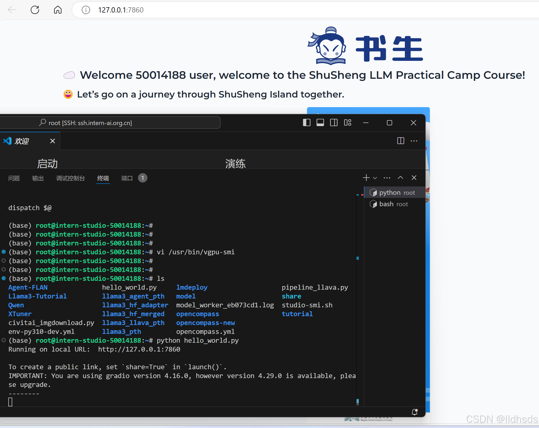Click the http://127.0.0.1:7860 terminal link
The image size is (539, 428).
coord(139,349)
